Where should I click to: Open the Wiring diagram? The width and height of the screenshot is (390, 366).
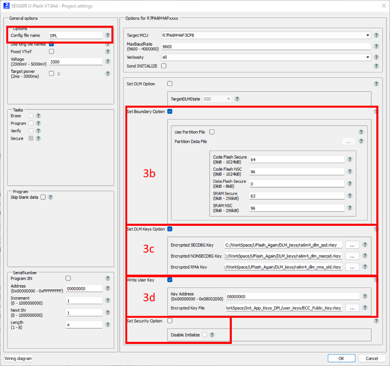tap(18, 358)
